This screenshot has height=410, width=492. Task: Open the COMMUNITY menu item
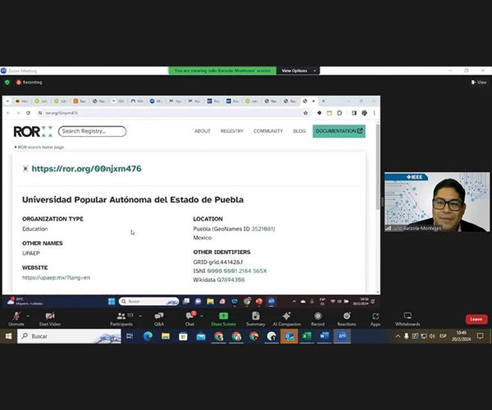(x=268, y=131)
